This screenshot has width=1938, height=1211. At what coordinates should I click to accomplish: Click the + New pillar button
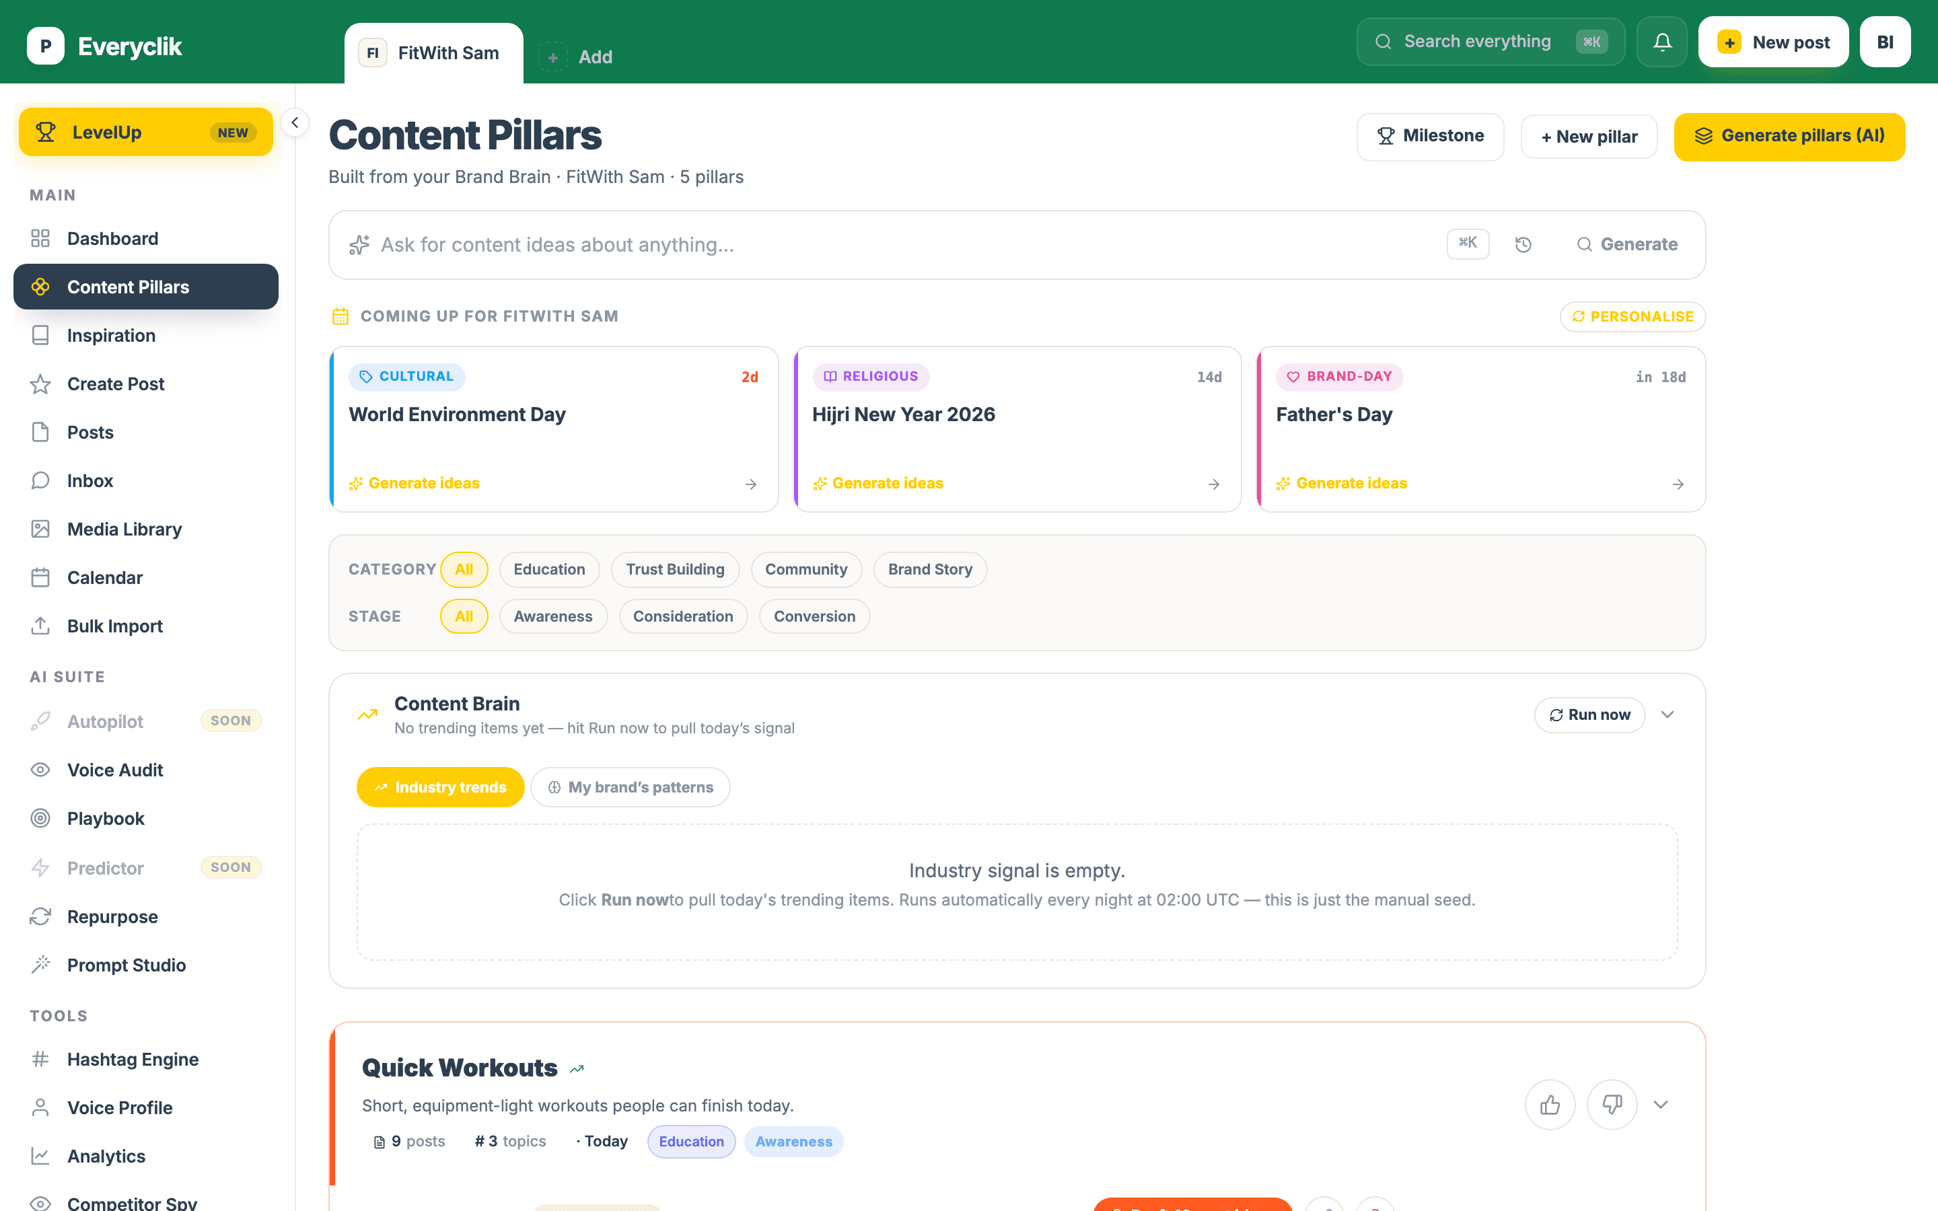click(1589, 137)
